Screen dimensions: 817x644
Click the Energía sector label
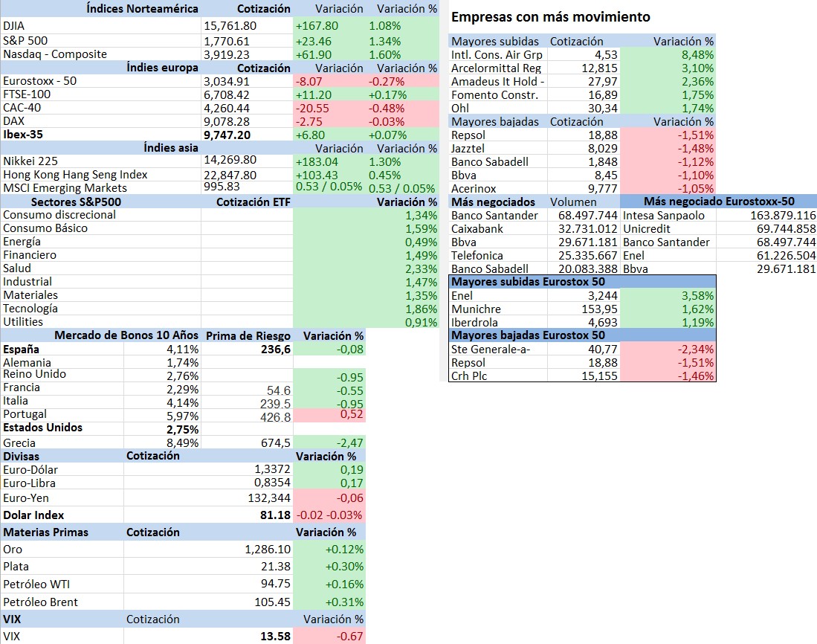click(22, 242)
